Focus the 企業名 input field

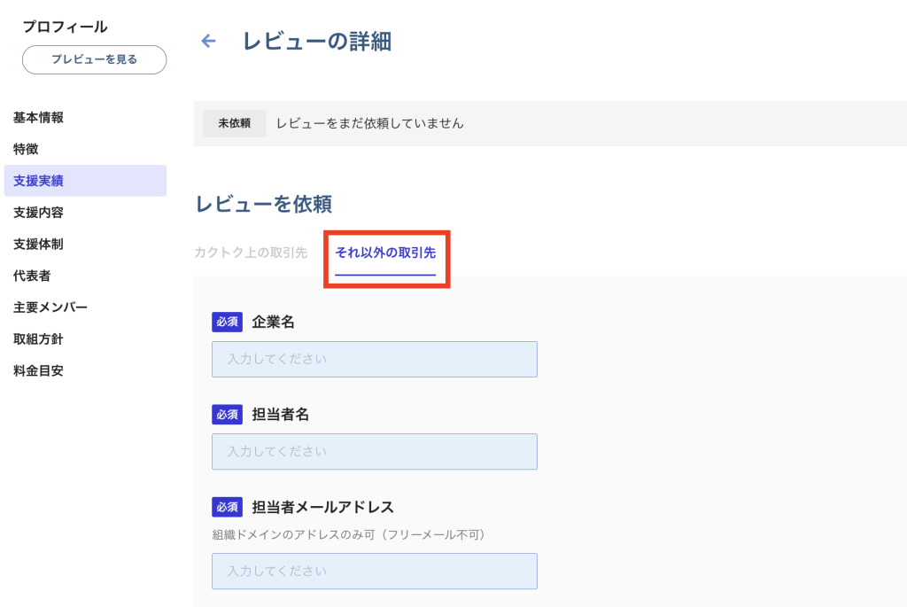(x=374, y=359)
